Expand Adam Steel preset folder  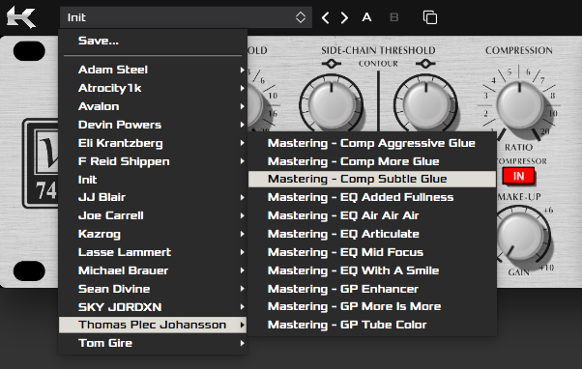[153, 70]
